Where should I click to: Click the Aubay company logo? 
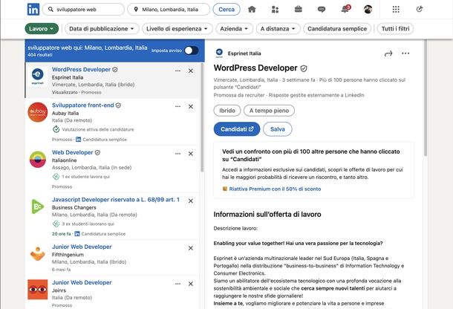(x=38, y=112)
